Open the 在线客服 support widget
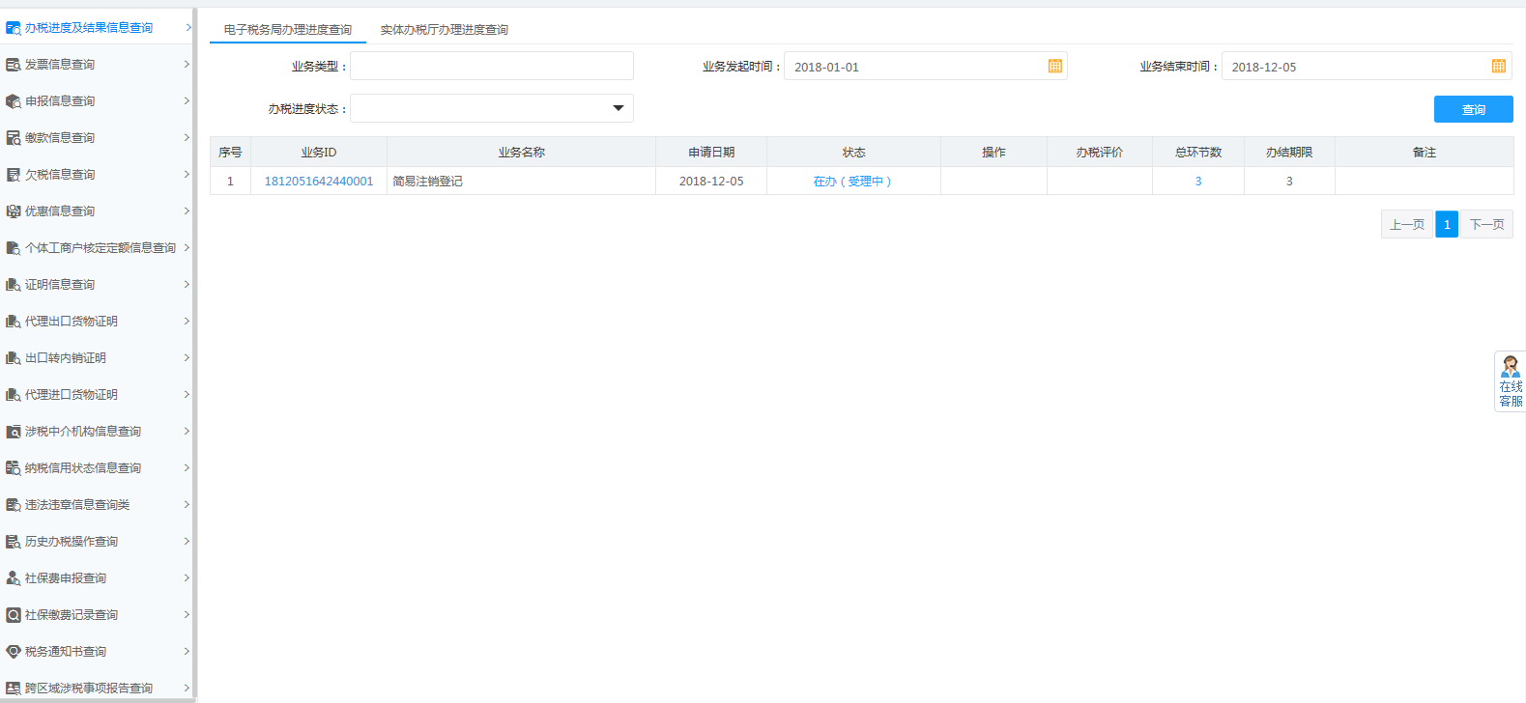This screenshot has width=1526, height=703. coord(1510,381)
